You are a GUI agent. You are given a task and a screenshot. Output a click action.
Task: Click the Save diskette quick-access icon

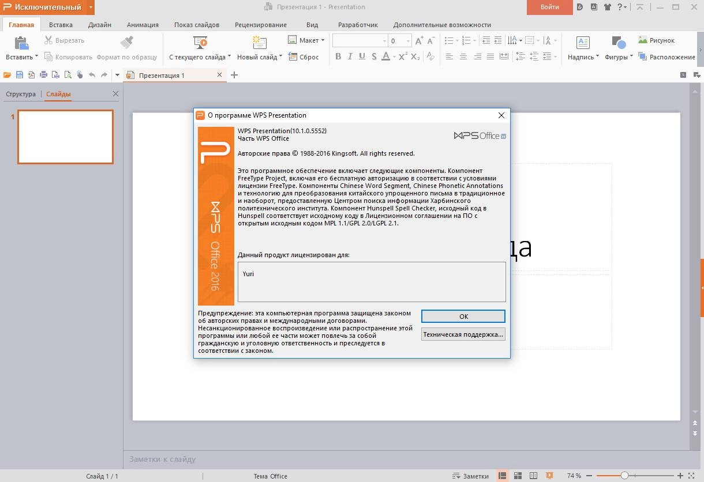19,75
